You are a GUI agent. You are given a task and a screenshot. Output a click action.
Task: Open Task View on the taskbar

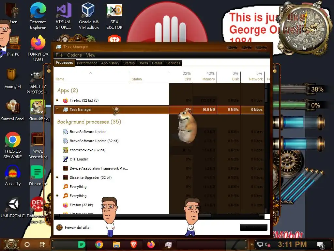[43, 244]
